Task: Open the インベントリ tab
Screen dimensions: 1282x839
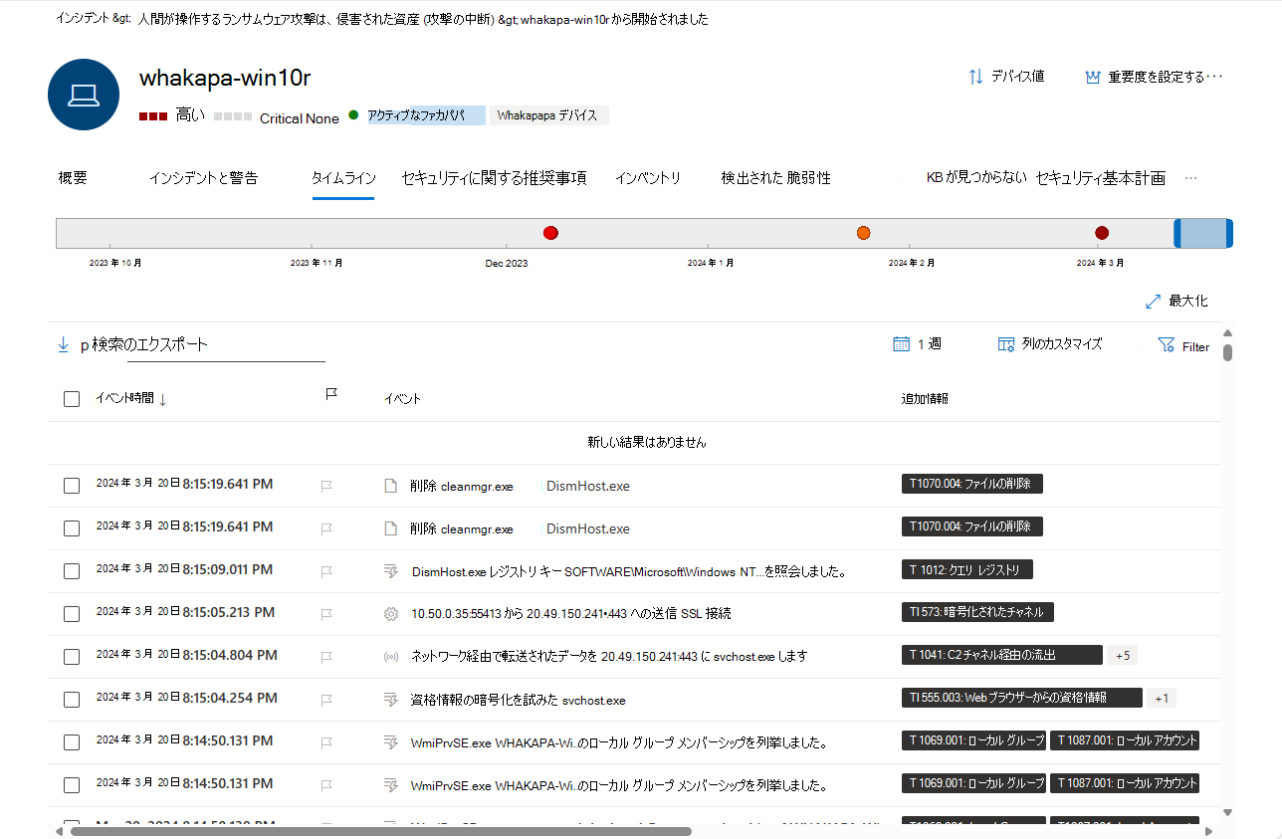Action: coord(648,178)
